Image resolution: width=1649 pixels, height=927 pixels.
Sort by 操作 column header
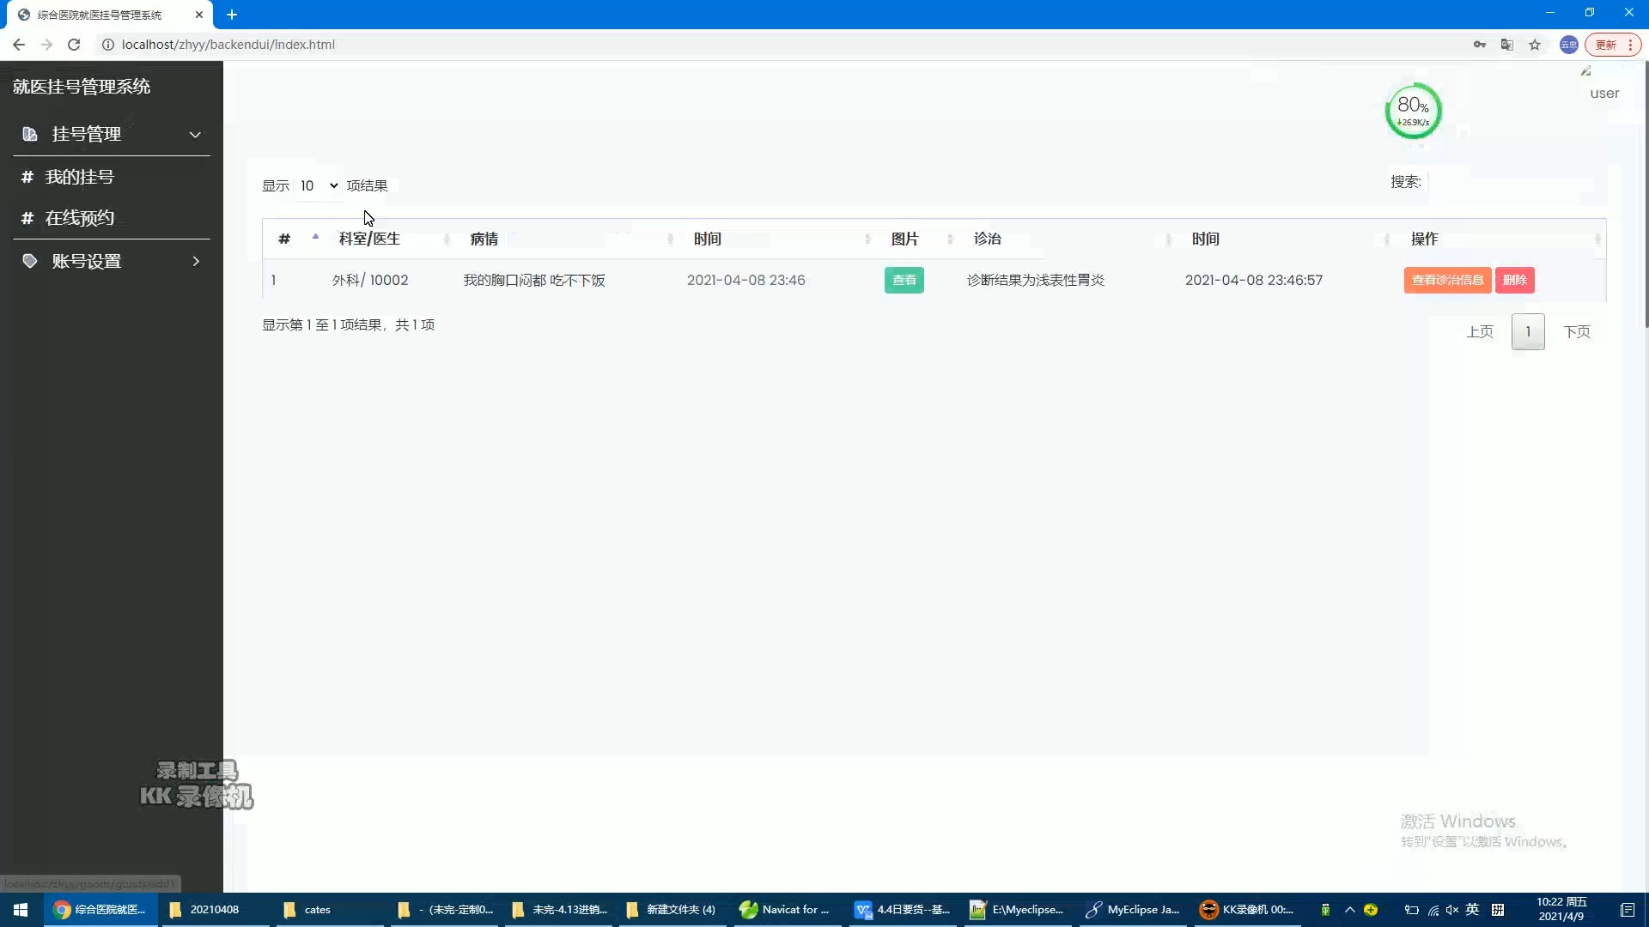[x=1501, y=239]
